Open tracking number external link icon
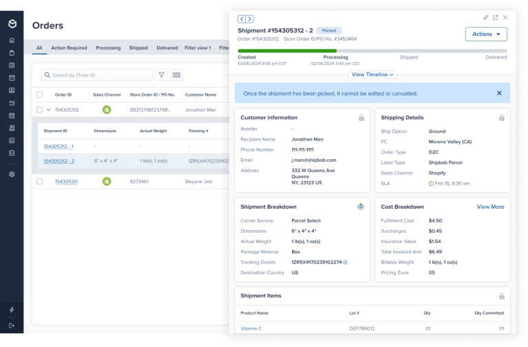Image resolution: width=528 pixels, height=347 pixels. (x=346, y=262)
